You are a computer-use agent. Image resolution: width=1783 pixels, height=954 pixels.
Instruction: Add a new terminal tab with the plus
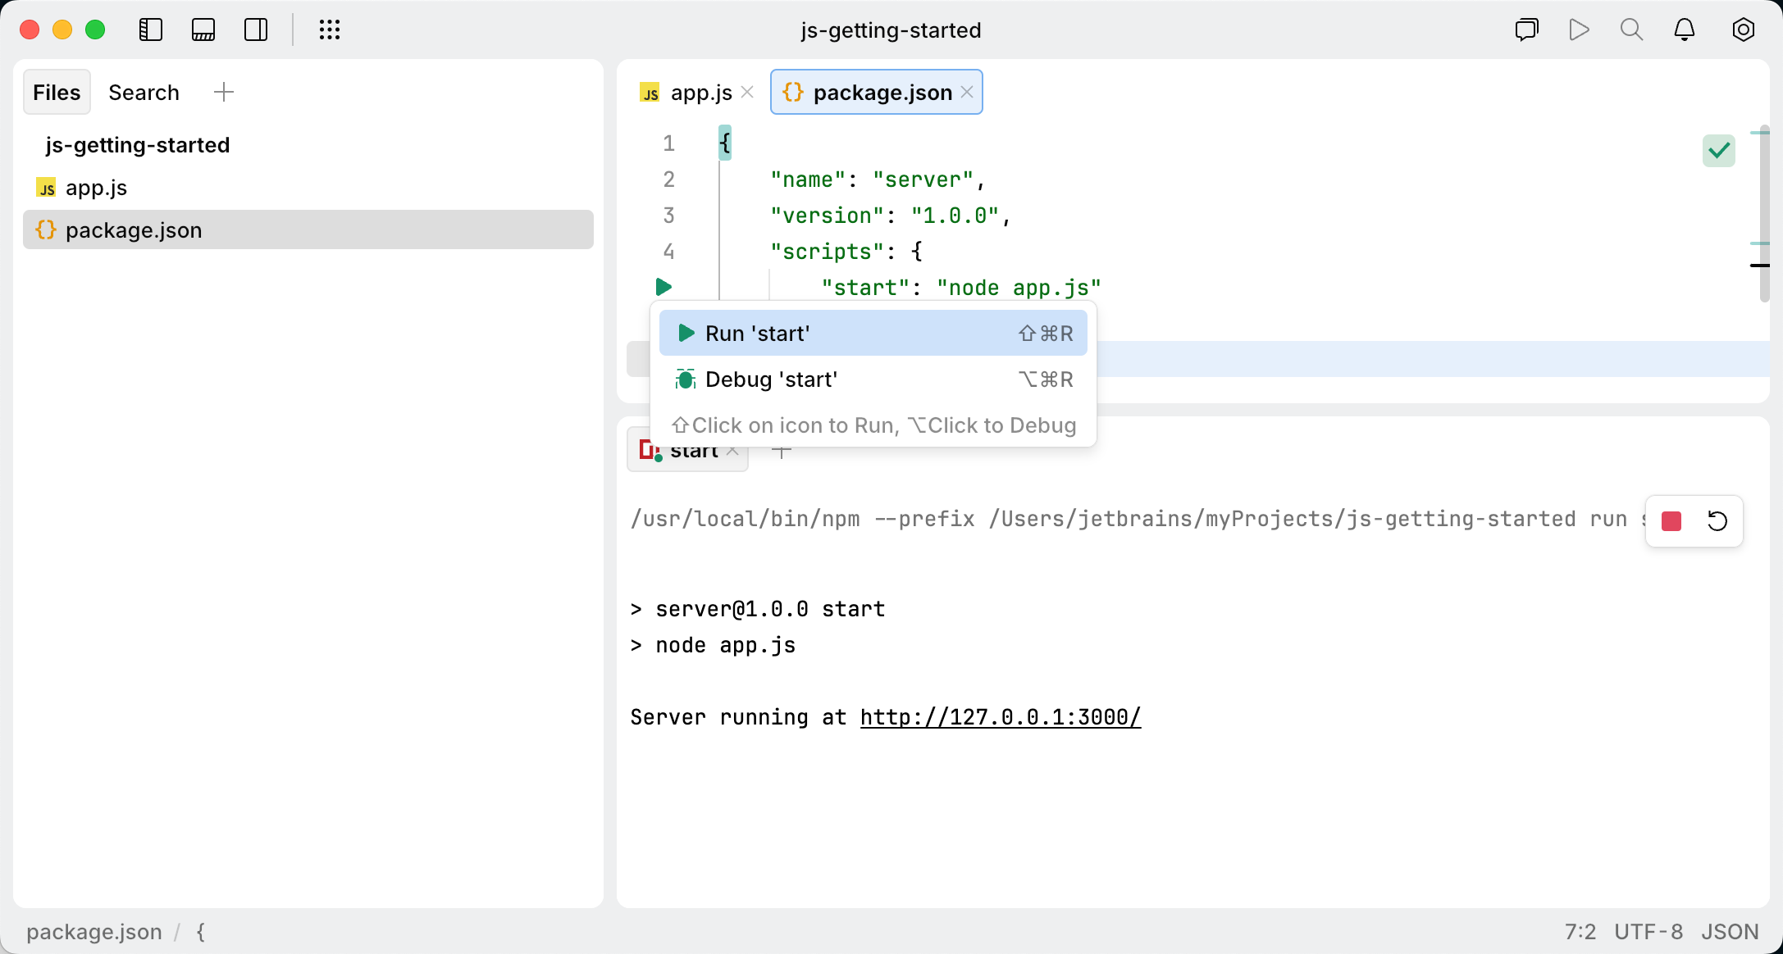(x=780, y=450)
